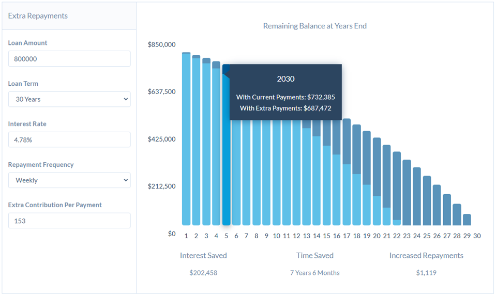The height and width of the screenshot is (296, 496).
Task: Click the Remaining Balance at Years End title
Action: pyautogui.click(x=314, y=26)
